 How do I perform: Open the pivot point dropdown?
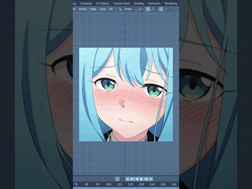click(141, 9)
